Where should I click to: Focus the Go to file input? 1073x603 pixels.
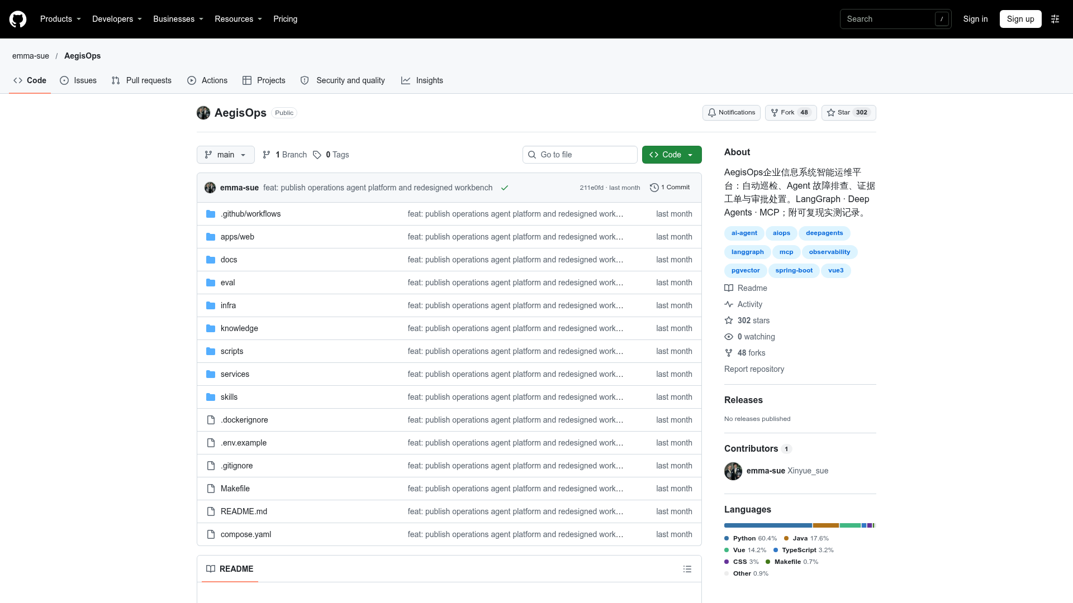pyautogui.click(x=580, y=155)
